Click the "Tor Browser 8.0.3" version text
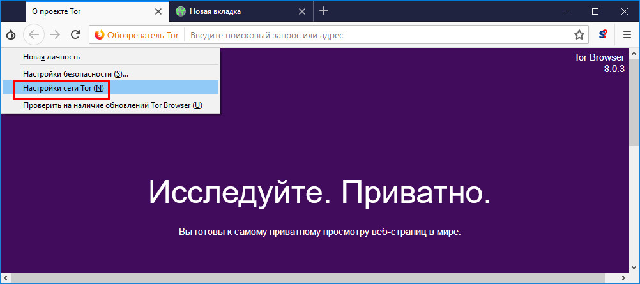The image size is (640, 284). [x=599, y=63]
